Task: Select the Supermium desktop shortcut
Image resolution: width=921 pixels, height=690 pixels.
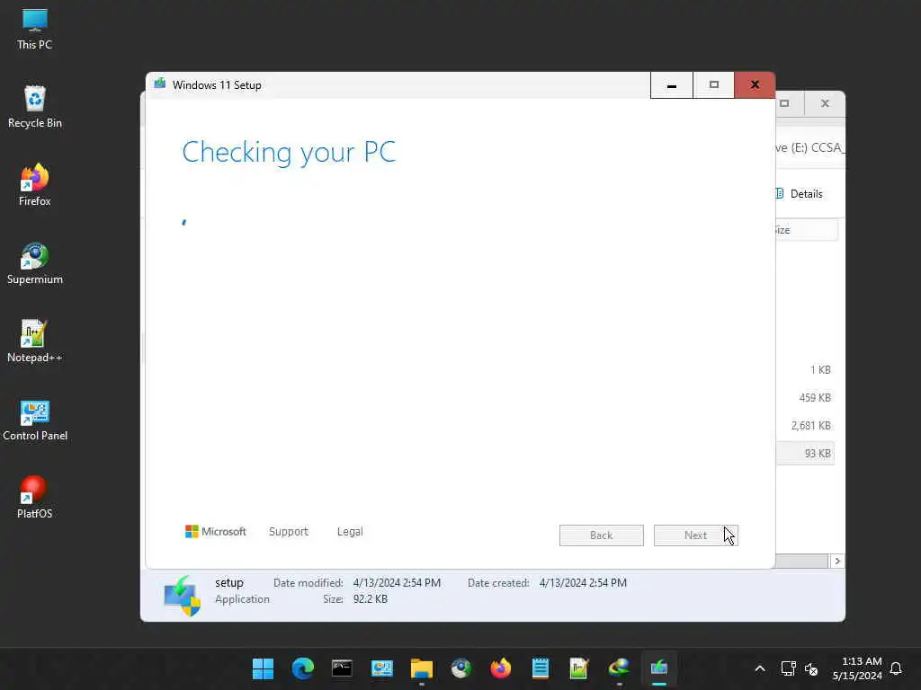Action: [34, 263]
